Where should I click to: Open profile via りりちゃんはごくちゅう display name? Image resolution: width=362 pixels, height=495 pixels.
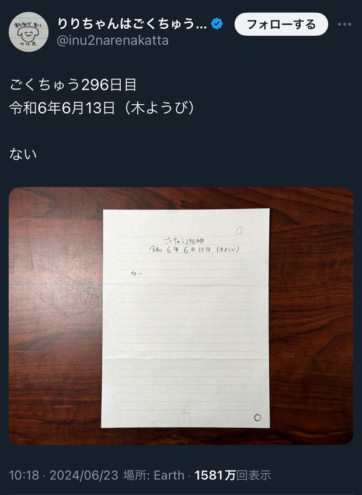coord(132,24)
